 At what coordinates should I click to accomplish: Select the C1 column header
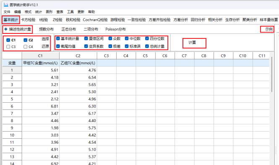pos(41,56)
